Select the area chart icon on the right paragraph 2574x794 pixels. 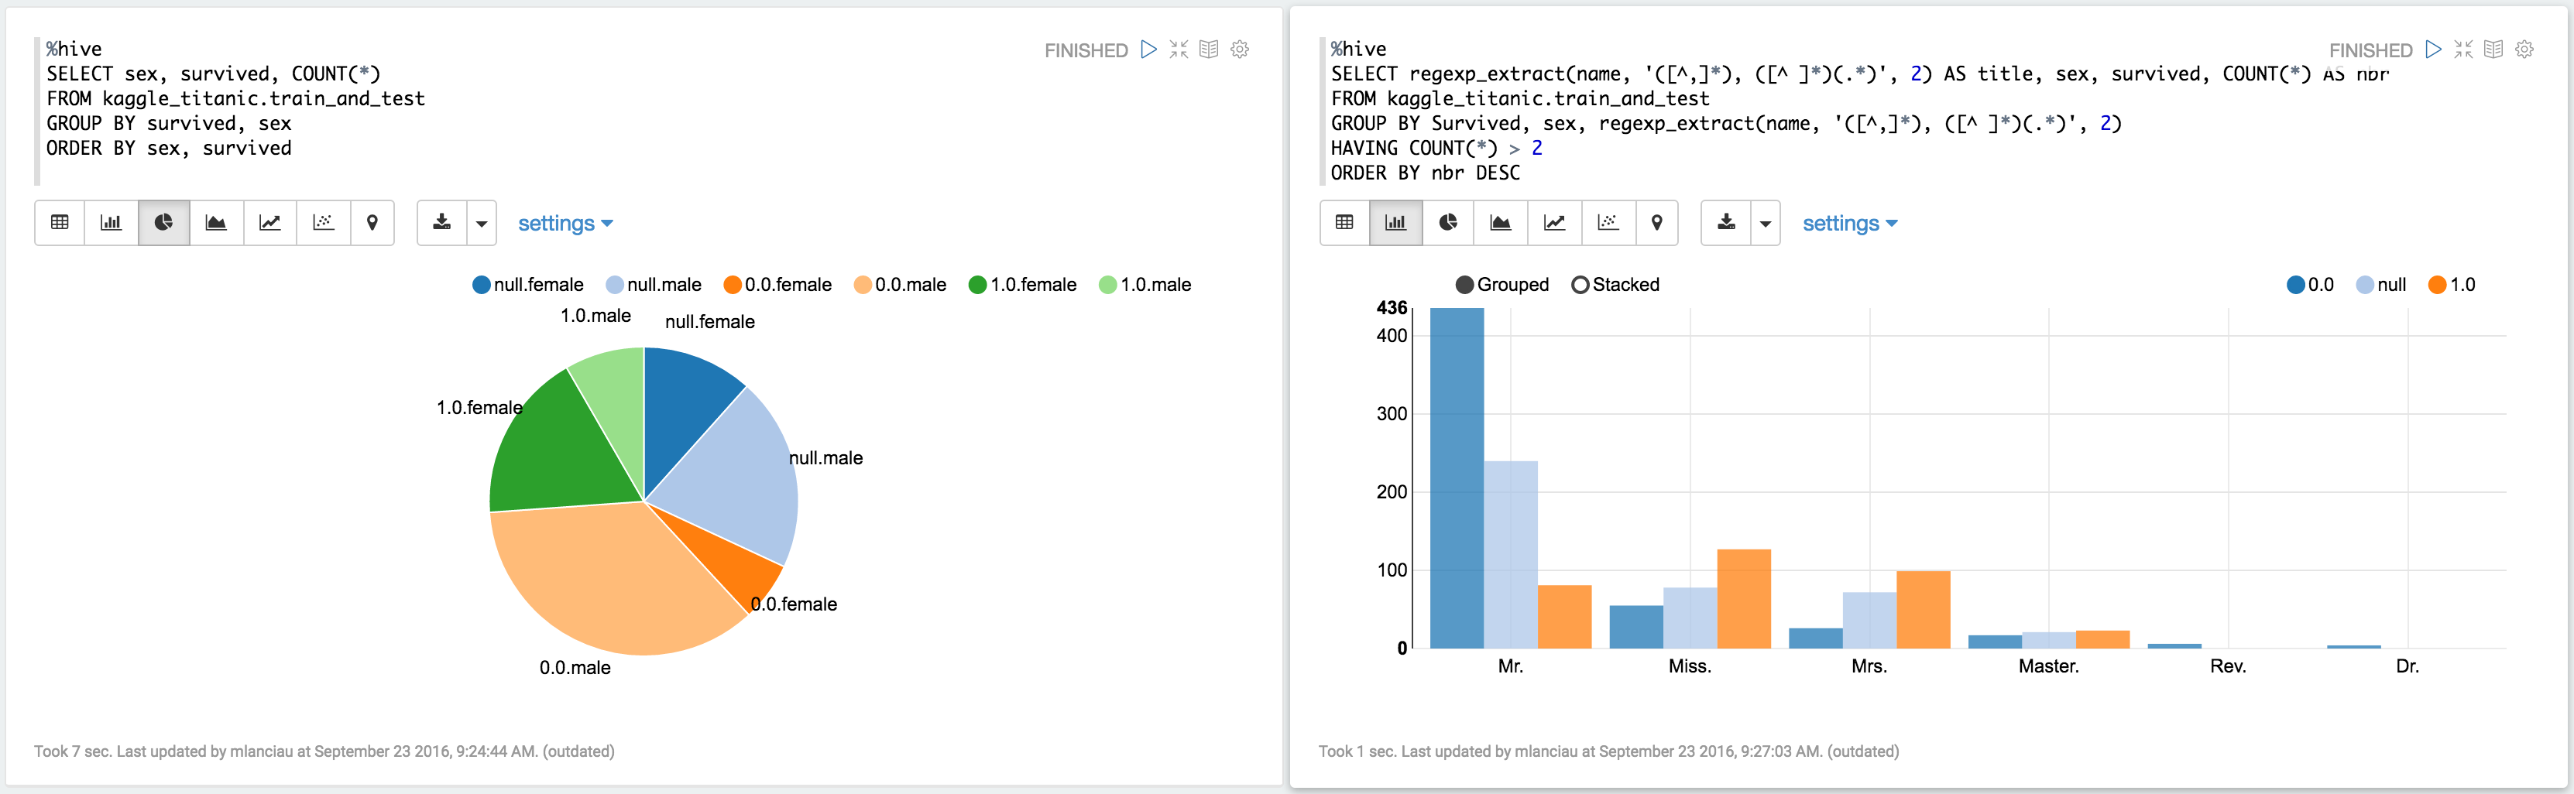click(x=1501, y=223)
